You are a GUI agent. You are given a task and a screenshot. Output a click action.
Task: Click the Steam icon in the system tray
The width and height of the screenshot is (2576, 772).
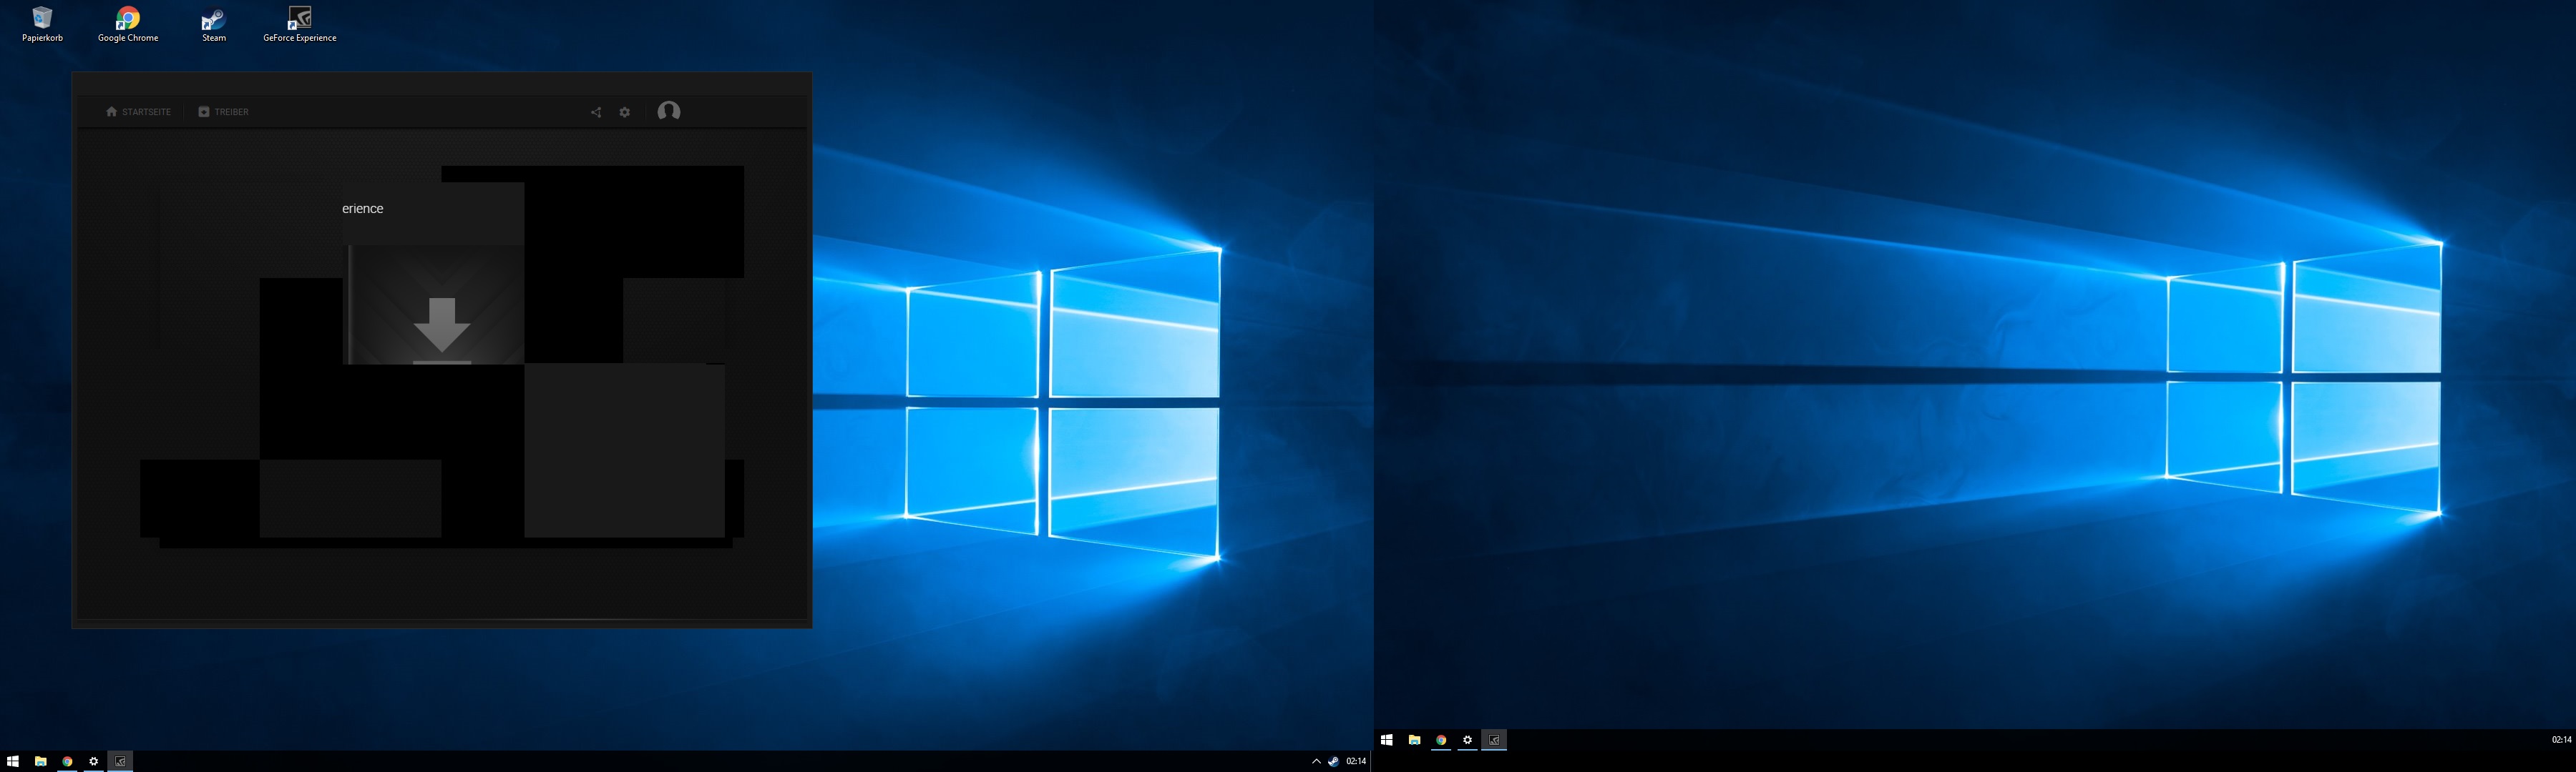tap(1333, 761)
